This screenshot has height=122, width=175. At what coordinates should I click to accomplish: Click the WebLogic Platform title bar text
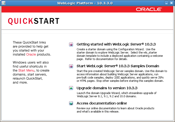tap(85, 3)
